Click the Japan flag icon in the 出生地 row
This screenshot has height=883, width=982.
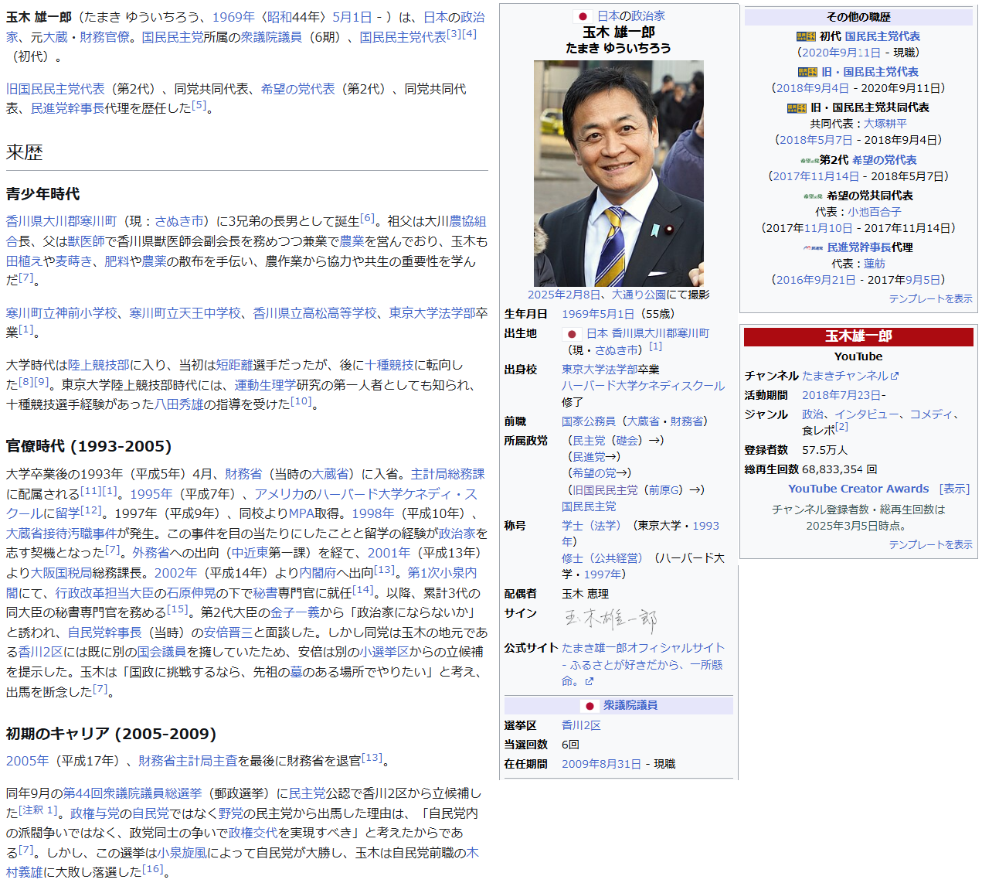[x=572, y=334]
